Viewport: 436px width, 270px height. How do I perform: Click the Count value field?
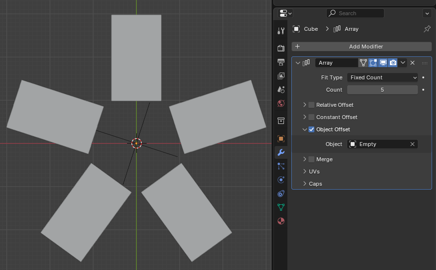(383, 90)
